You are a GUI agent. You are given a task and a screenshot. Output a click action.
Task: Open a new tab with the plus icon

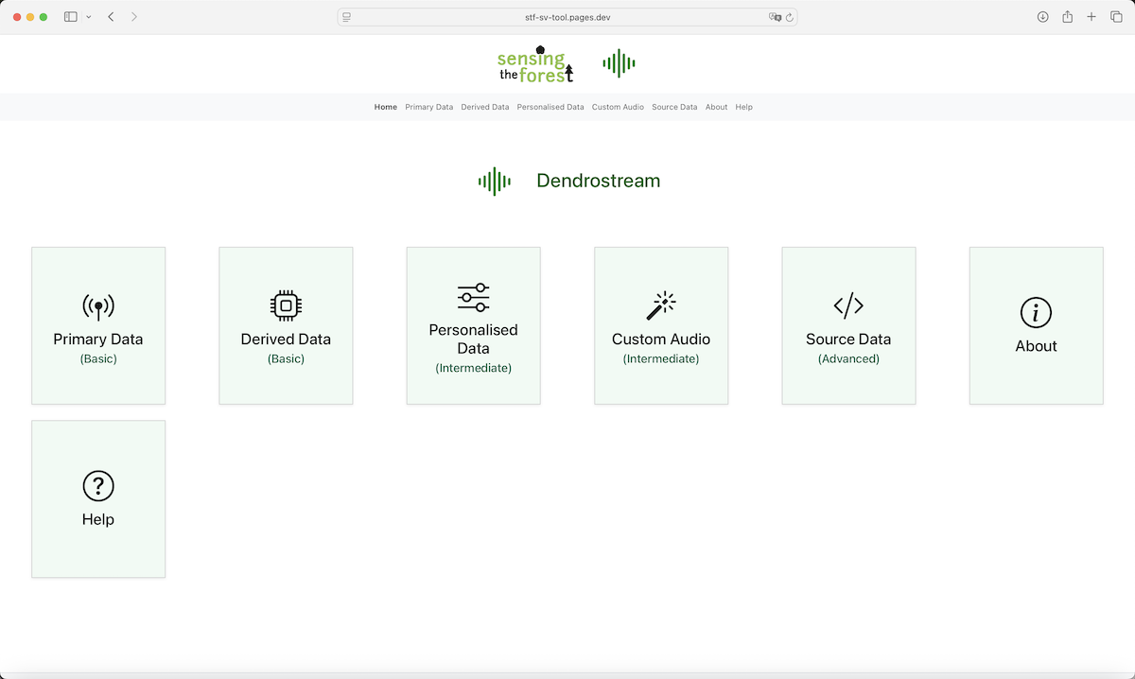(x=1091, y=16)
